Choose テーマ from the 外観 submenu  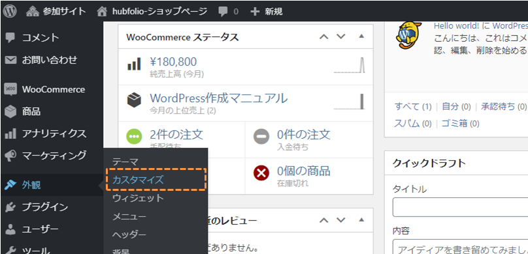click(x=125, y=162)
